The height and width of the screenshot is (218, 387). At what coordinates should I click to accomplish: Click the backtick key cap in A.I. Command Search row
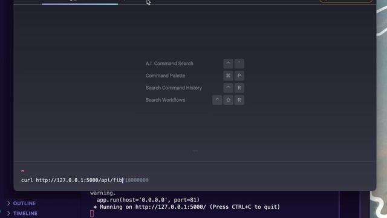pyautogui.click(x=239, y=64)
